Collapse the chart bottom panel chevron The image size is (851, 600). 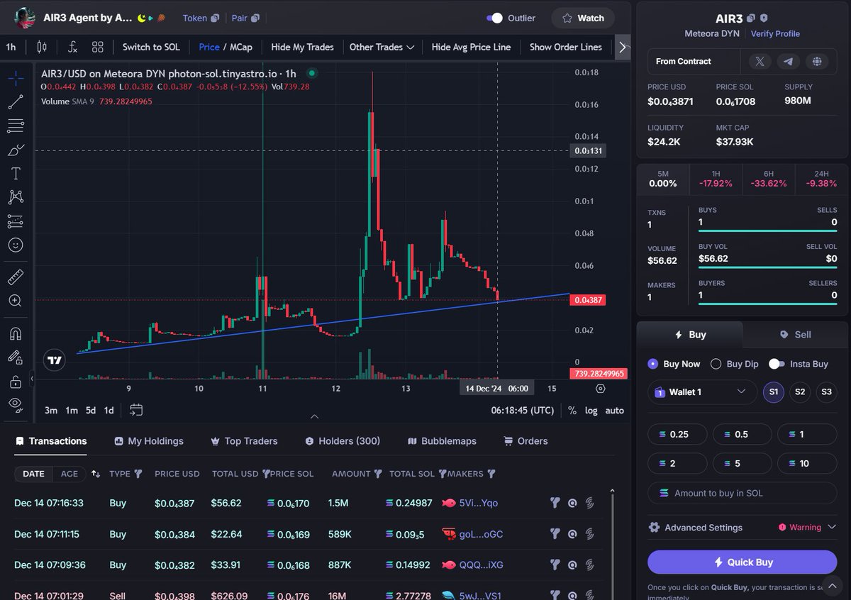[315, 416]
